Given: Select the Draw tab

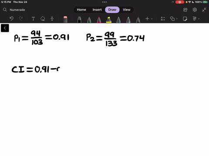Looking at the screenshot, I should [112, 10].
